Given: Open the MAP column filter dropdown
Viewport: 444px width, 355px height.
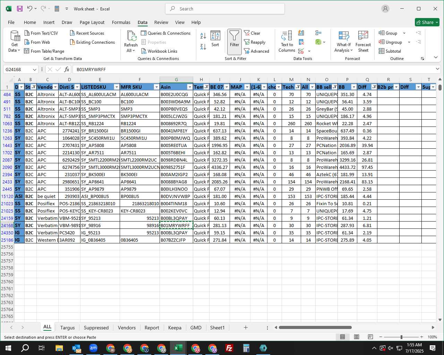Looking at the screenshot, I should click(x=247, y=87).
